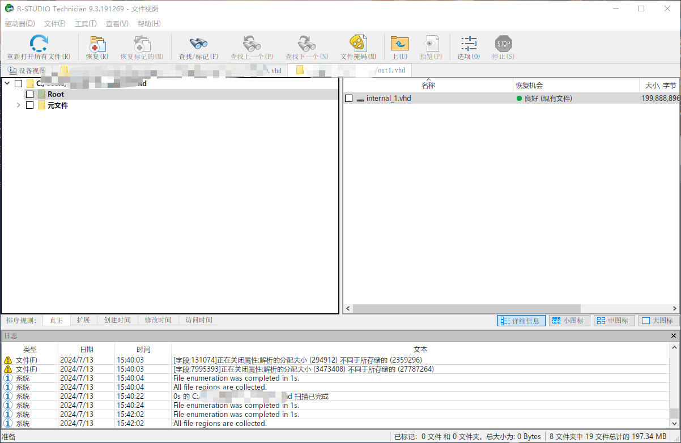Click the log 日期 column header
Screen dimensions: 681x443
(87, 350)
